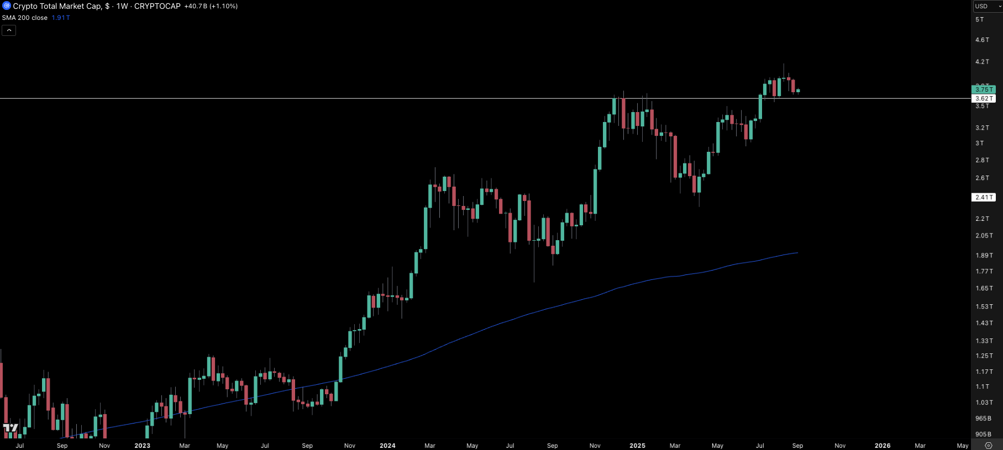Click the 2.2T price axis label
The height and width of the screenshot is (450, 1003).
point(982,219)
